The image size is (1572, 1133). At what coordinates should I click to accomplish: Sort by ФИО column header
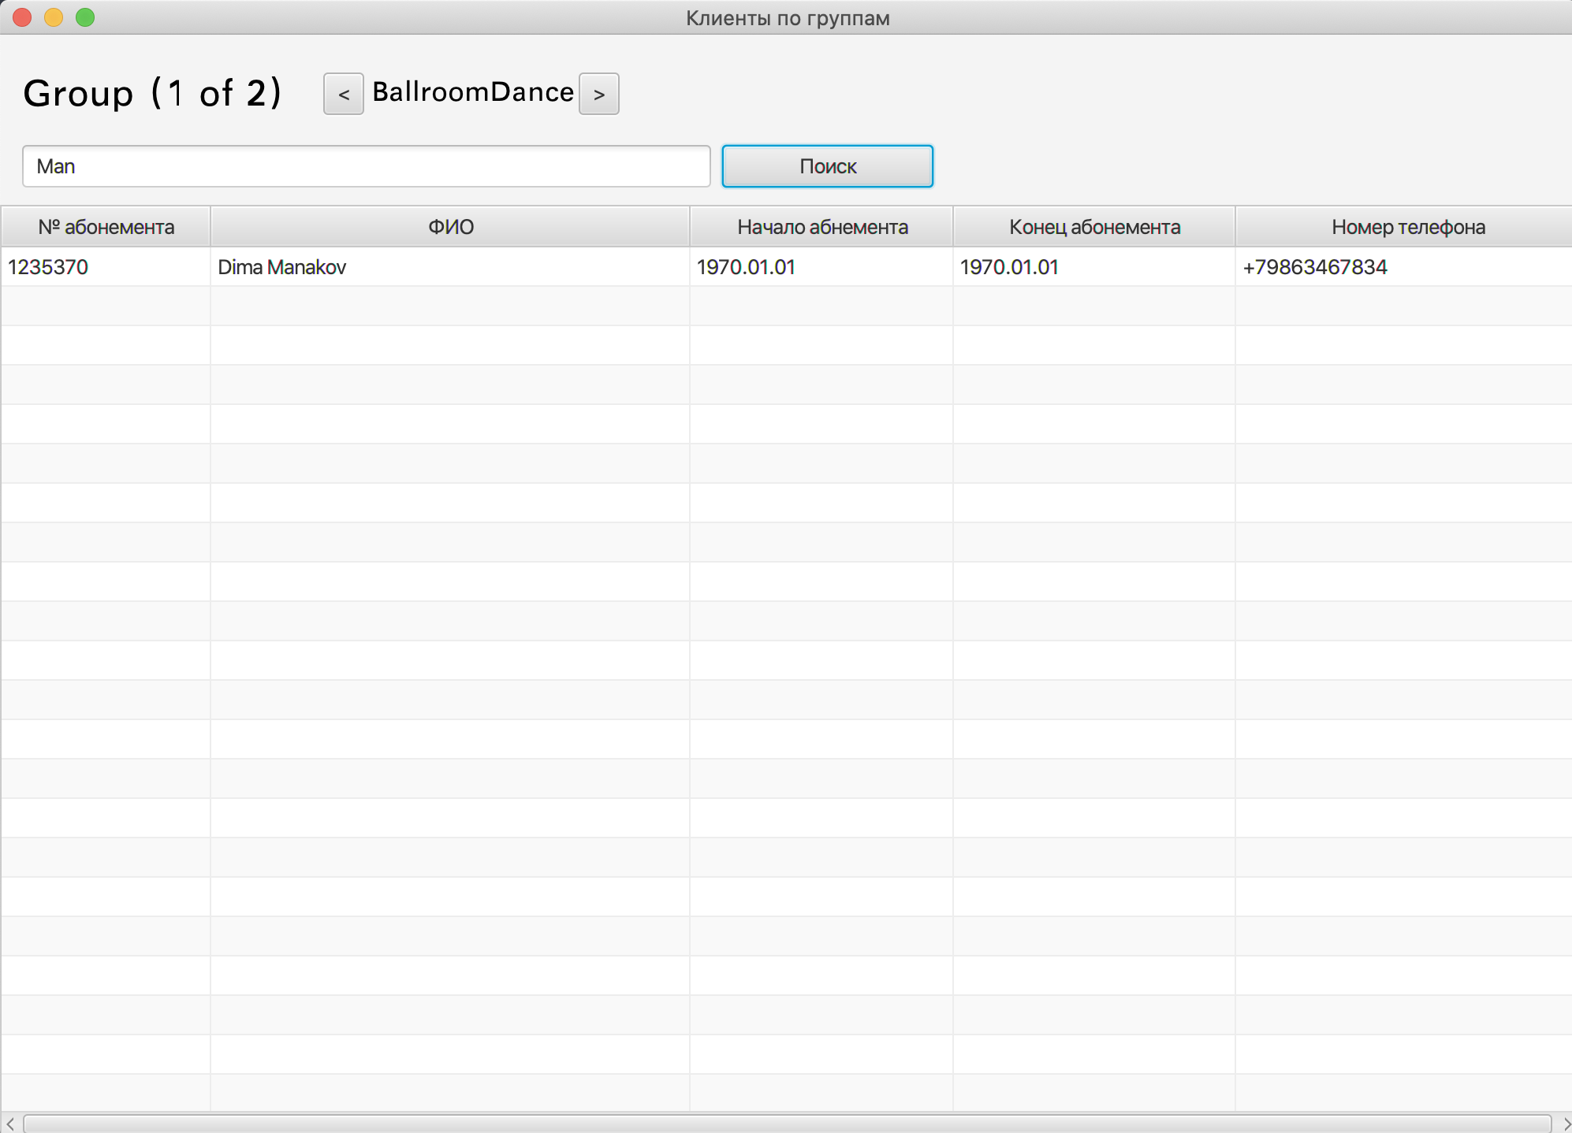(x=450, y=227)
